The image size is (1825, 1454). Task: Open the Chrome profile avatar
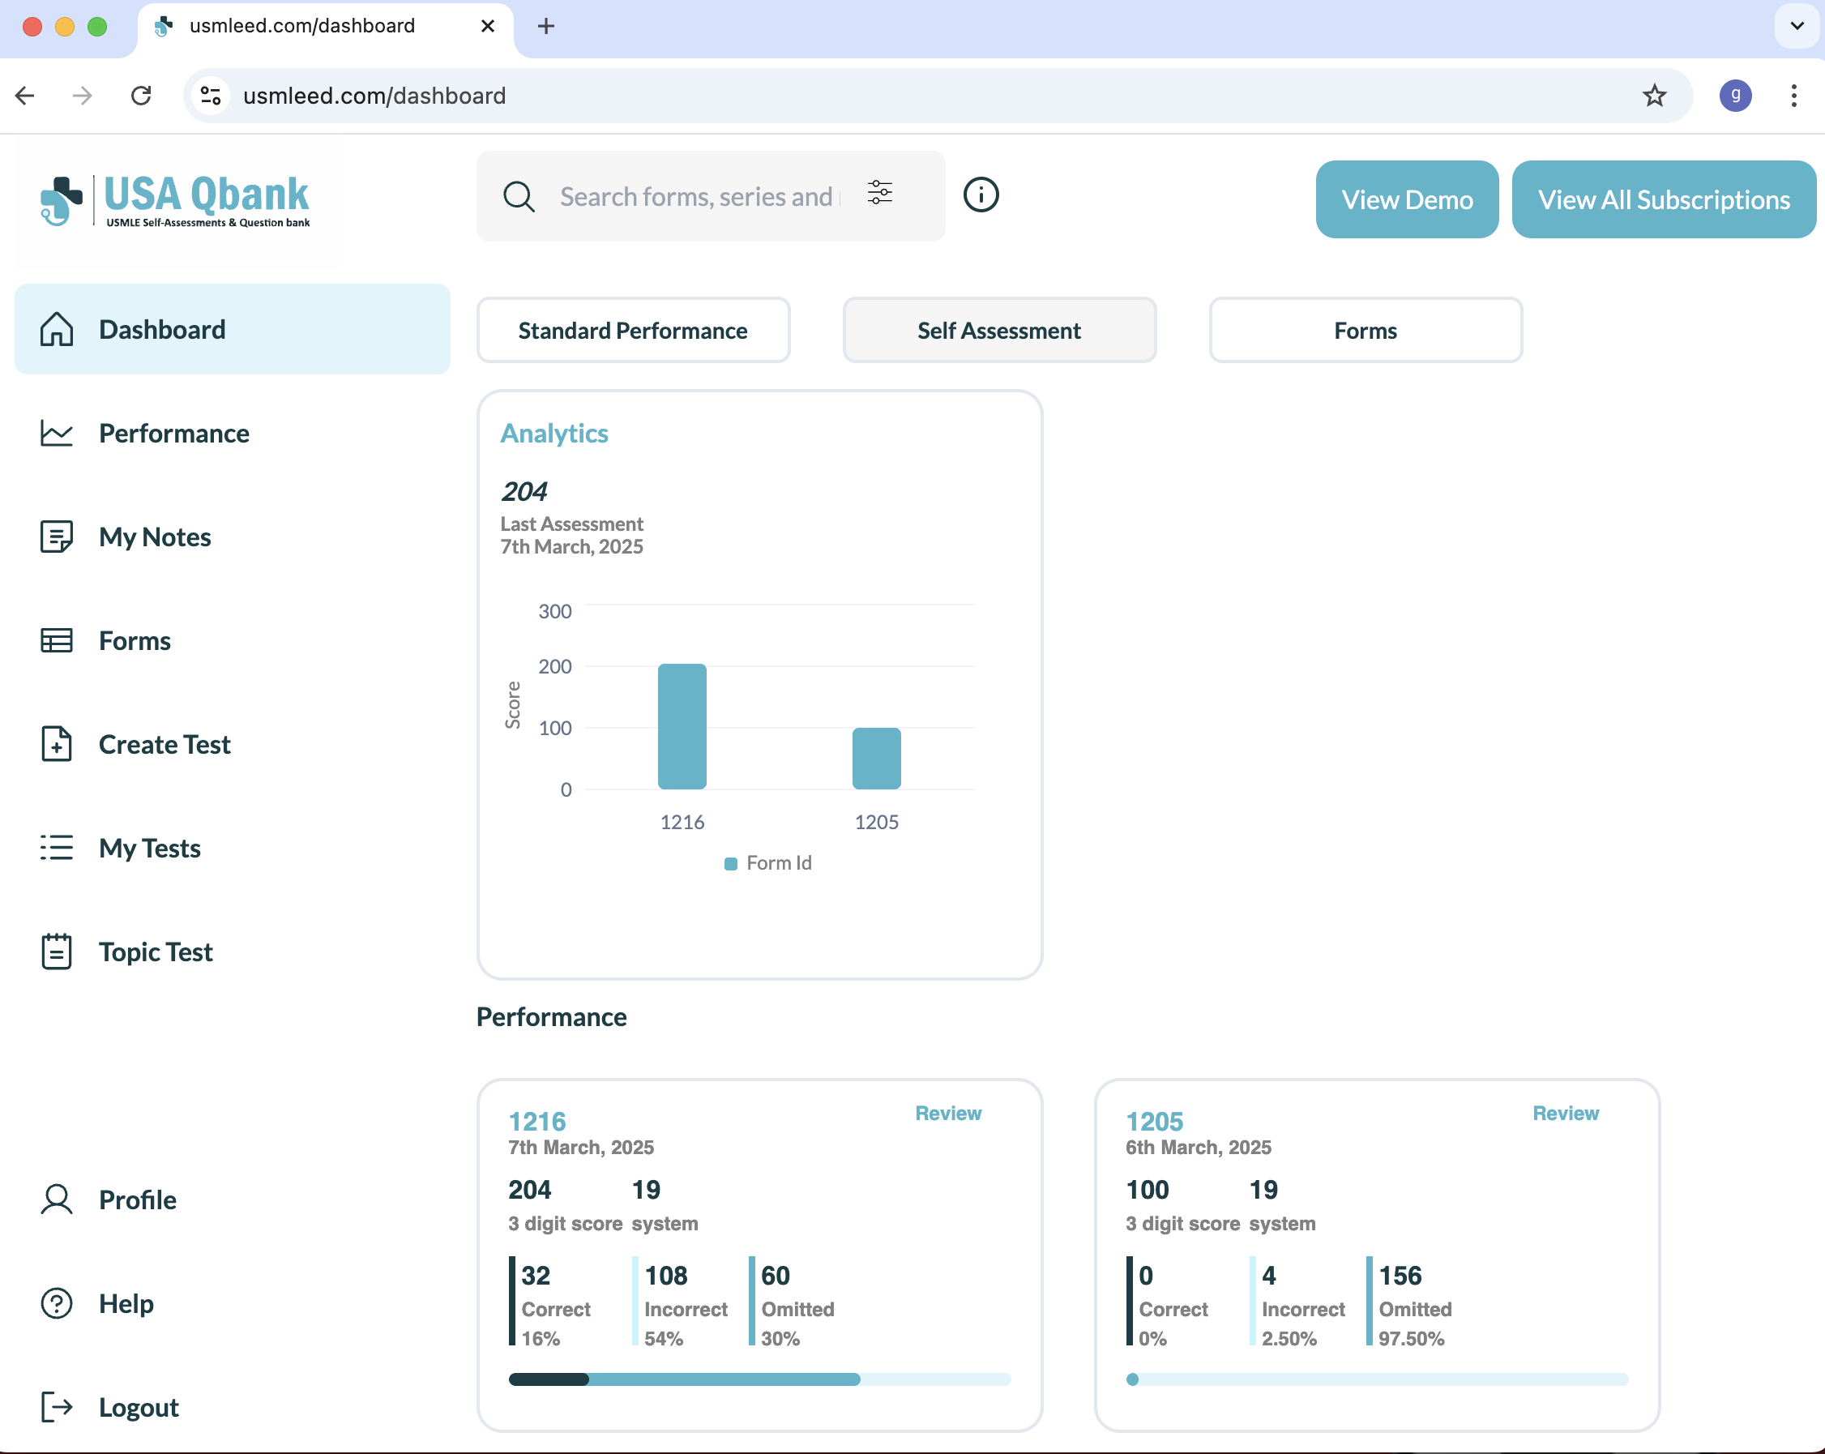(1735, 96)
